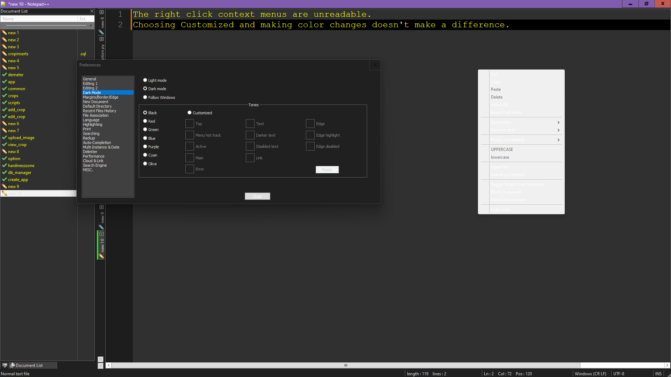The width and height of the screenshot is (671, 377).
Task: Close the new 8 vertical tab
Action: coord(101,12)
